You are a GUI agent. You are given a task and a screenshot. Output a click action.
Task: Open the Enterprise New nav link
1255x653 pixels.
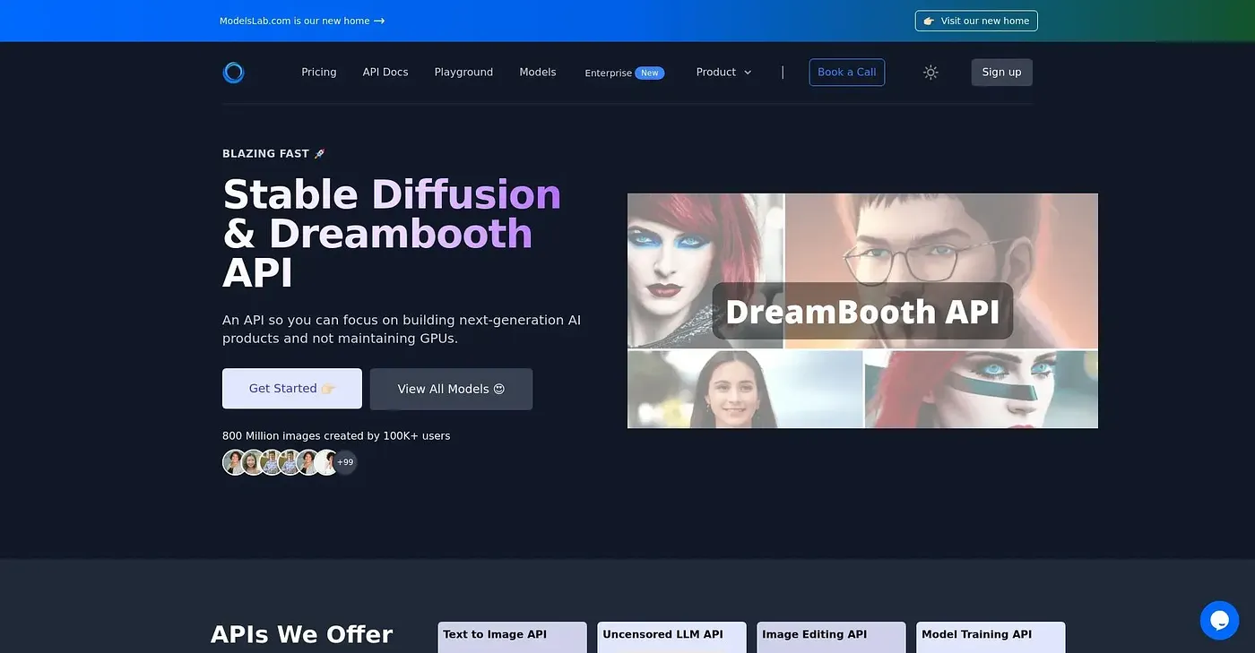point(624,73)
